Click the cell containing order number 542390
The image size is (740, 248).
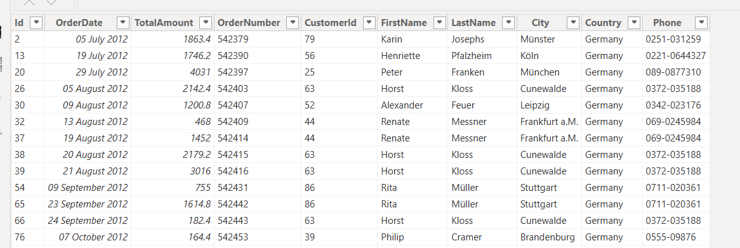258,56
